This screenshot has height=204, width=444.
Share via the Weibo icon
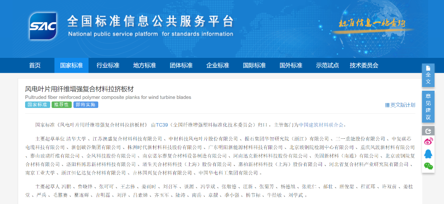(x=428, y=142)
